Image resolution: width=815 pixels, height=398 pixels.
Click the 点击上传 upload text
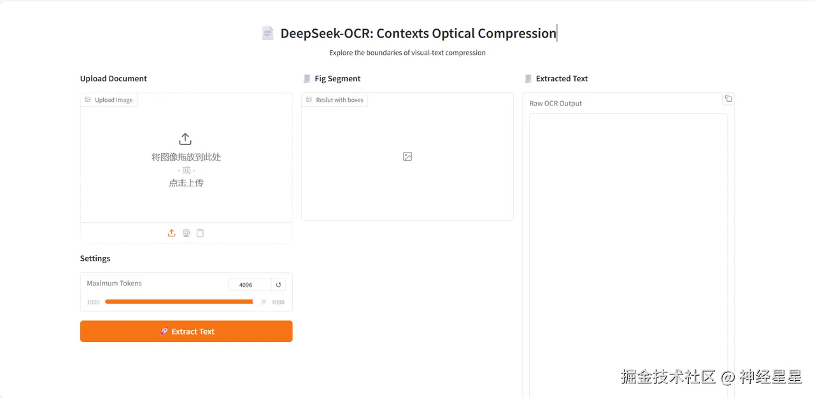pos(186,183)
